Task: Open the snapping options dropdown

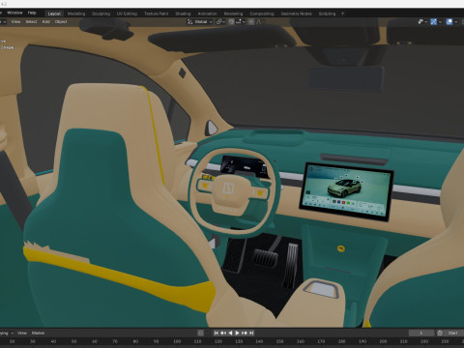Action: (241, 21)
